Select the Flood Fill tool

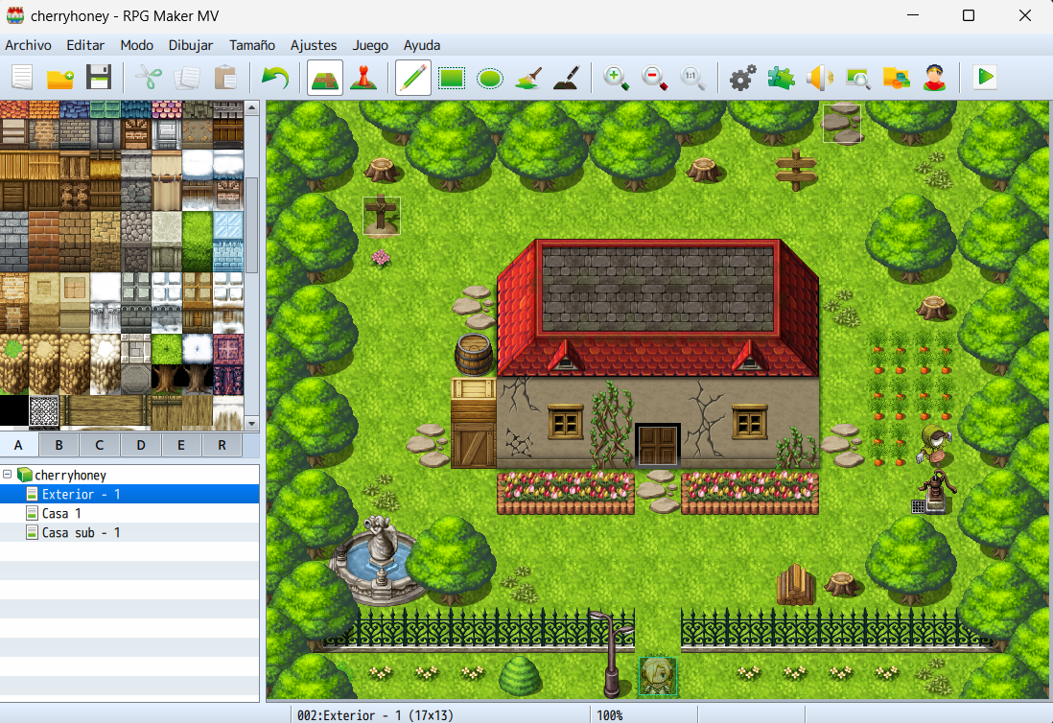coord(528,78)
